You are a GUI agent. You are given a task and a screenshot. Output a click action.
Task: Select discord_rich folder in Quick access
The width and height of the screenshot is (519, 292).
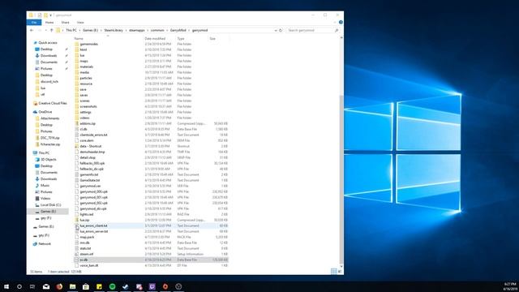point(49,81)
